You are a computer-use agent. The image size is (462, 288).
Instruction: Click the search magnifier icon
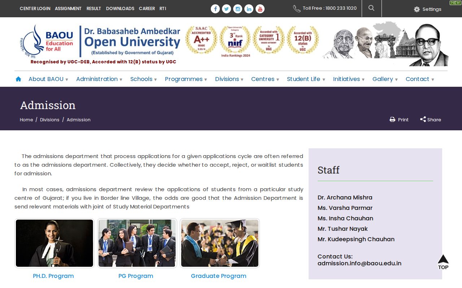[371, 8]
